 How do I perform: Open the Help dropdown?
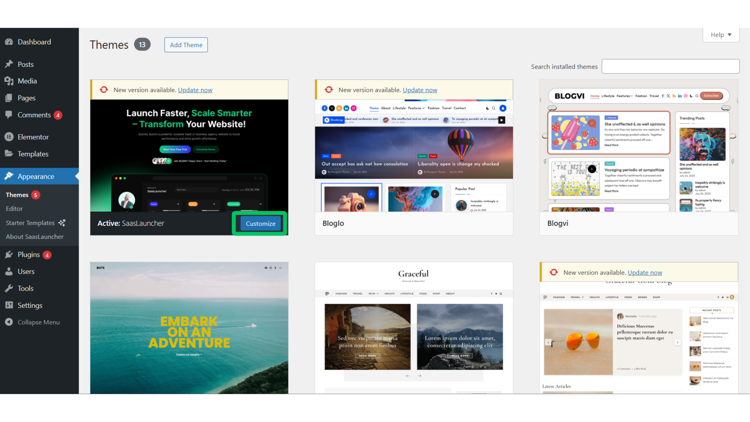[721, 35]
